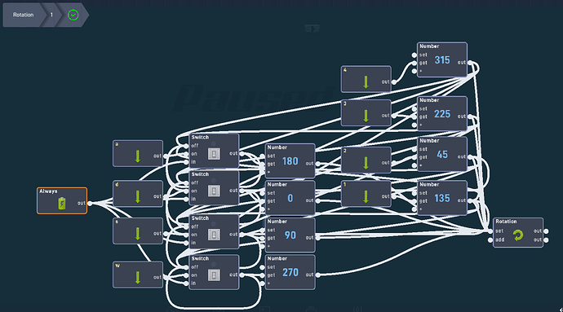Select the Always node battery icon
The image size is (563, 312).
coord(62,204)
